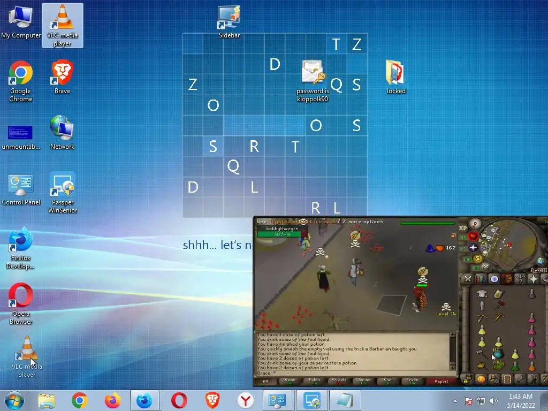The image size is (548, 411).
Task: Select the Firefox Developer desktop shortcut
Action: pos(21,248)
